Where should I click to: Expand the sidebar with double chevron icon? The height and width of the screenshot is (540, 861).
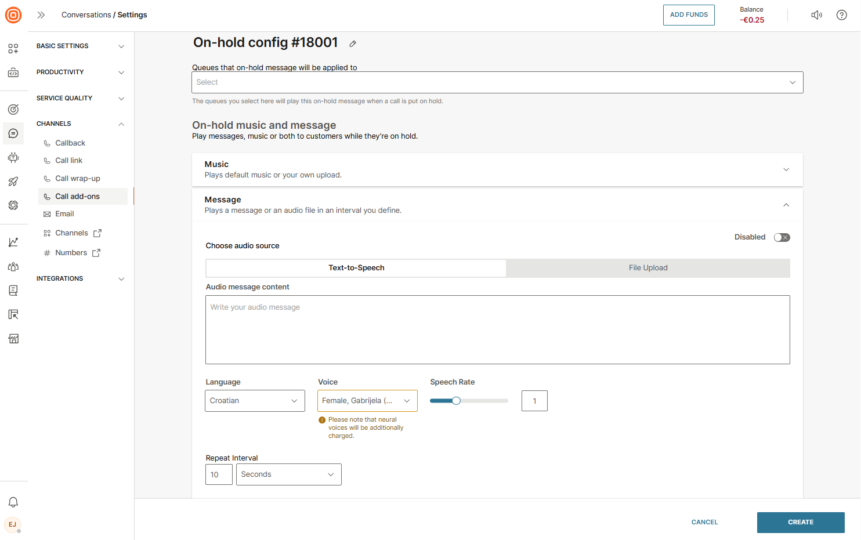(41, 15)
